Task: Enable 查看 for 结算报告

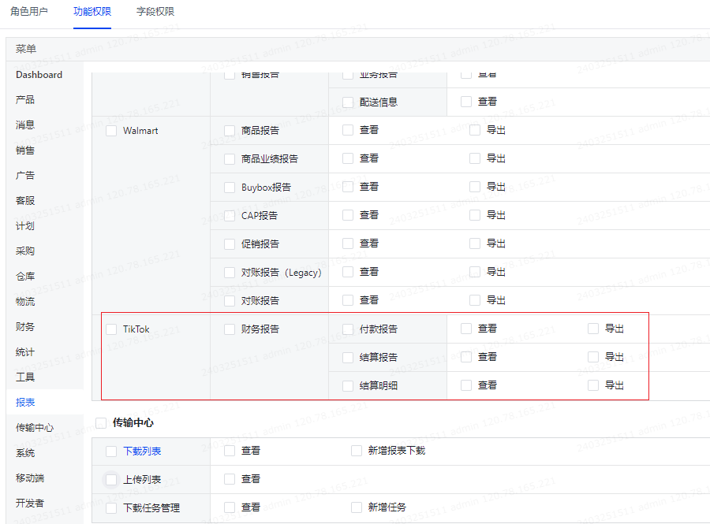Action: click(x=466, y=357)
